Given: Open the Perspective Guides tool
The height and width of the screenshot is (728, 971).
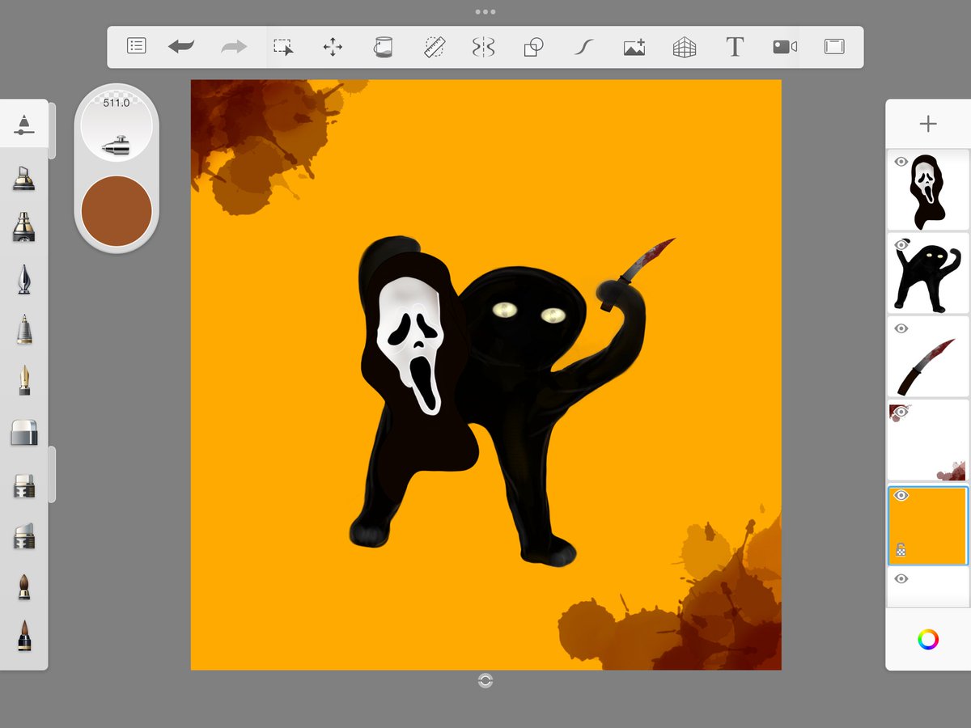Looking at the screenshot, I should pos(685,47).
